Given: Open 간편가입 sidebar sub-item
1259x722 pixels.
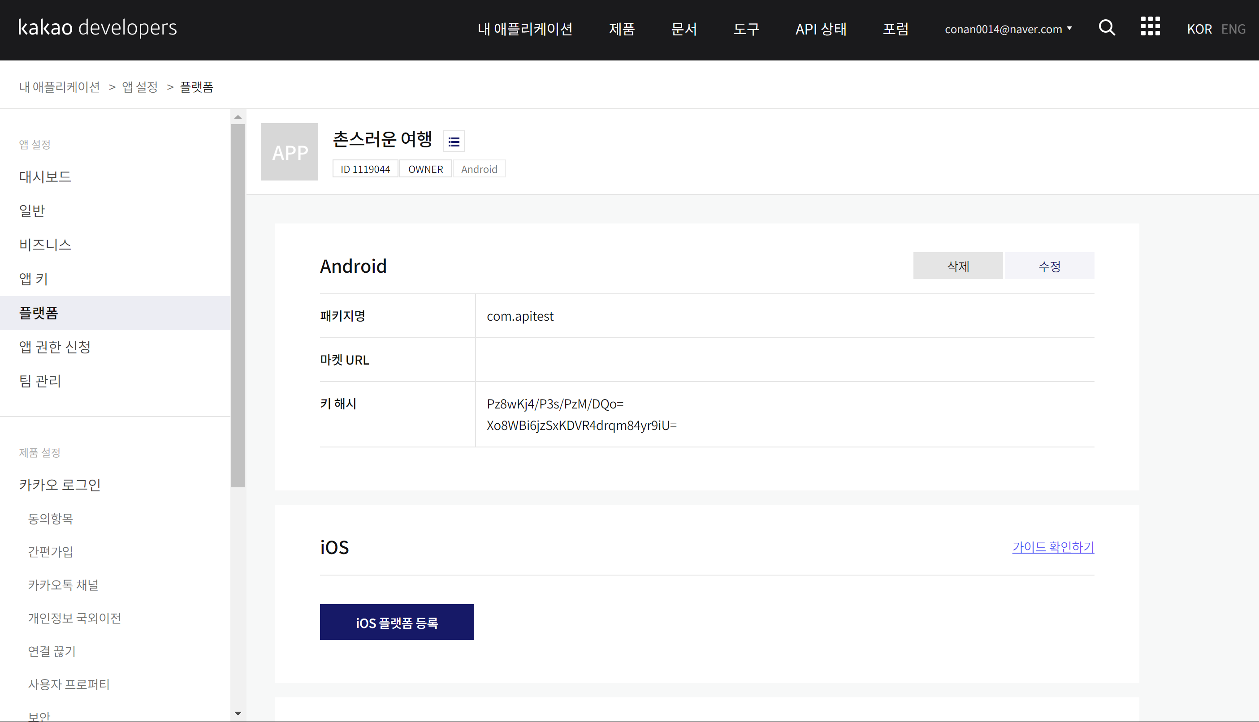Looking at the screenshot, I should pyautogui.click(x=51, y=551).
